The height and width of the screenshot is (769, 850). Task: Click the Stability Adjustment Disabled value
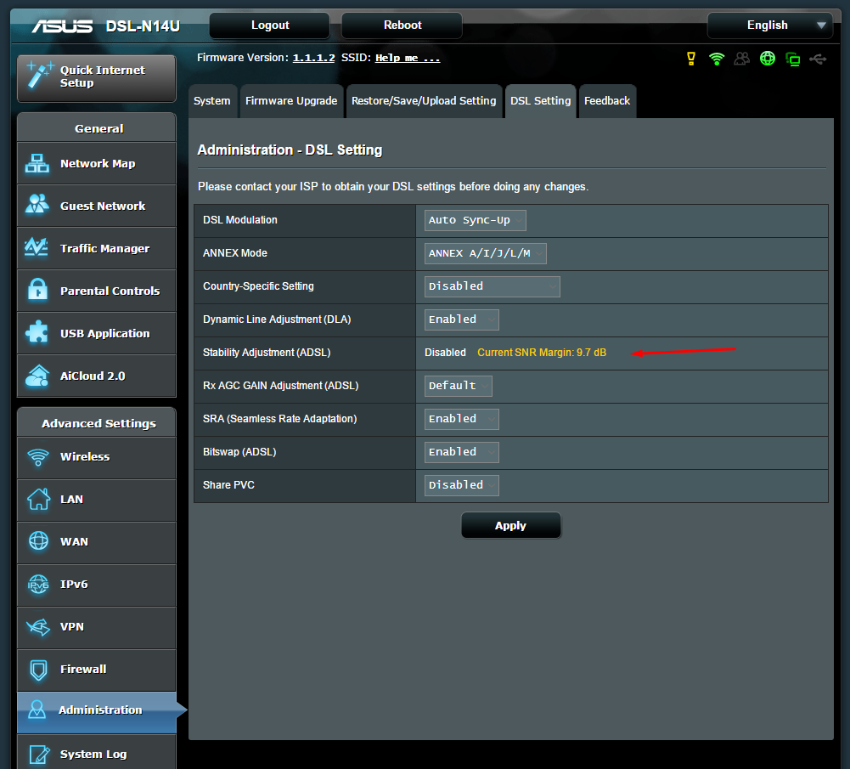coord(445,353)
